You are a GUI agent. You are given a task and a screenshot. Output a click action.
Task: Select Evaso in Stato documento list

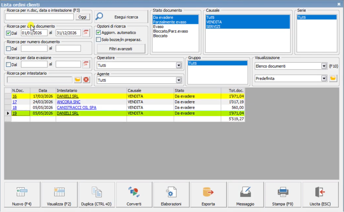click(x=158, y=26)
